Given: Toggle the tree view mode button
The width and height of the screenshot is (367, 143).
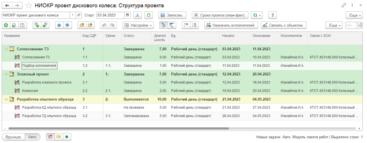Looking at the screenshot, I should (163, 25).
